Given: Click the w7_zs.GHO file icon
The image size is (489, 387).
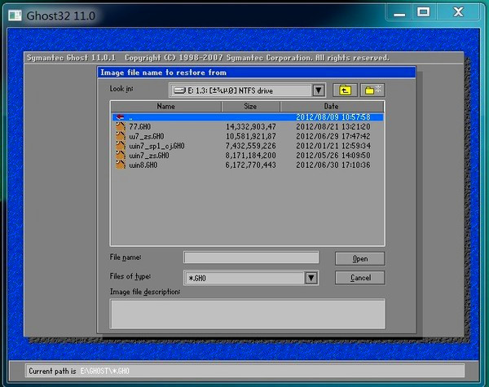Looking at the screenshot, I should coord(121,136).
